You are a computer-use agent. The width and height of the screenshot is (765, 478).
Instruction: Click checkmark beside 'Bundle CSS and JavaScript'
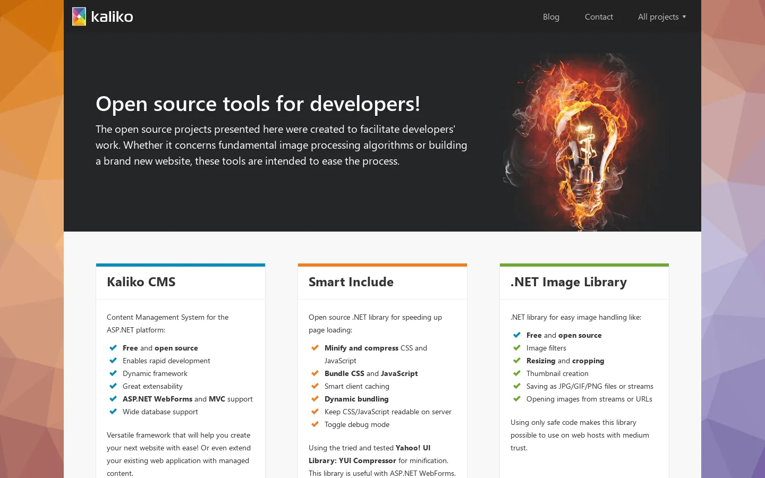[314, 373]
